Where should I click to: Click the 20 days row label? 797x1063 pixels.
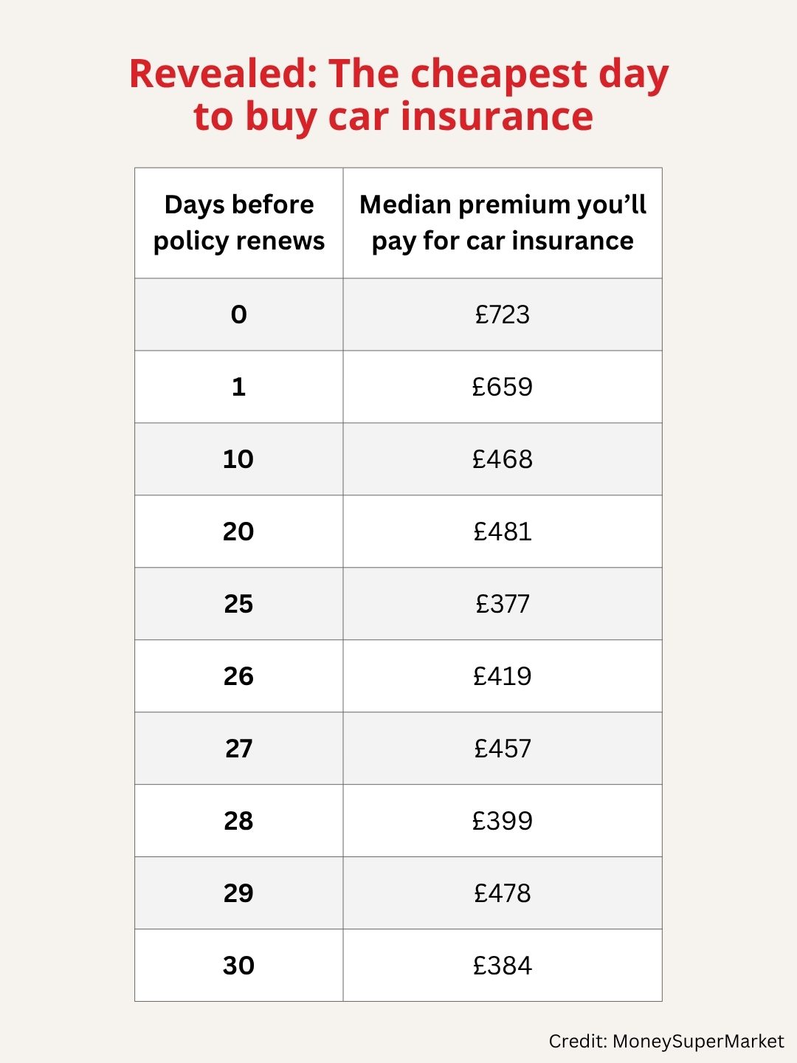238,531
